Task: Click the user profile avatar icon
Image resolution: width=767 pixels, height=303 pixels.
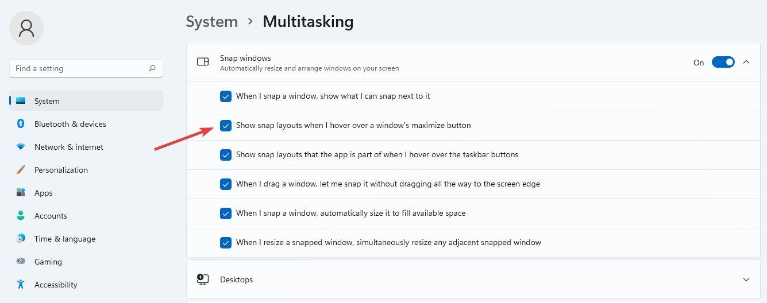Action: click(26, 28)
